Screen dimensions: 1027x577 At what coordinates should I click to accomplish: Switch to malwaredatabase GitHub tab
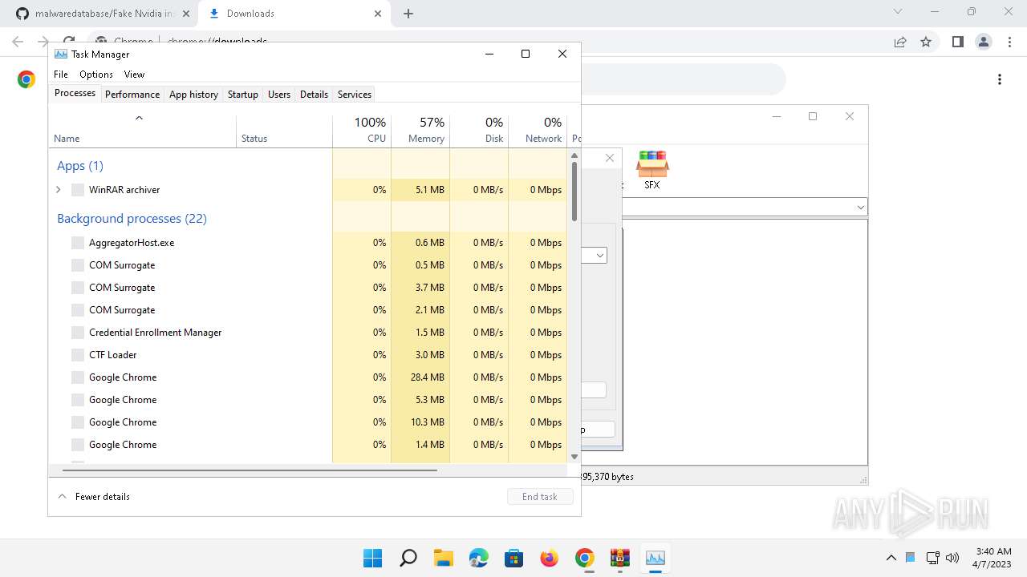(103, 14)
